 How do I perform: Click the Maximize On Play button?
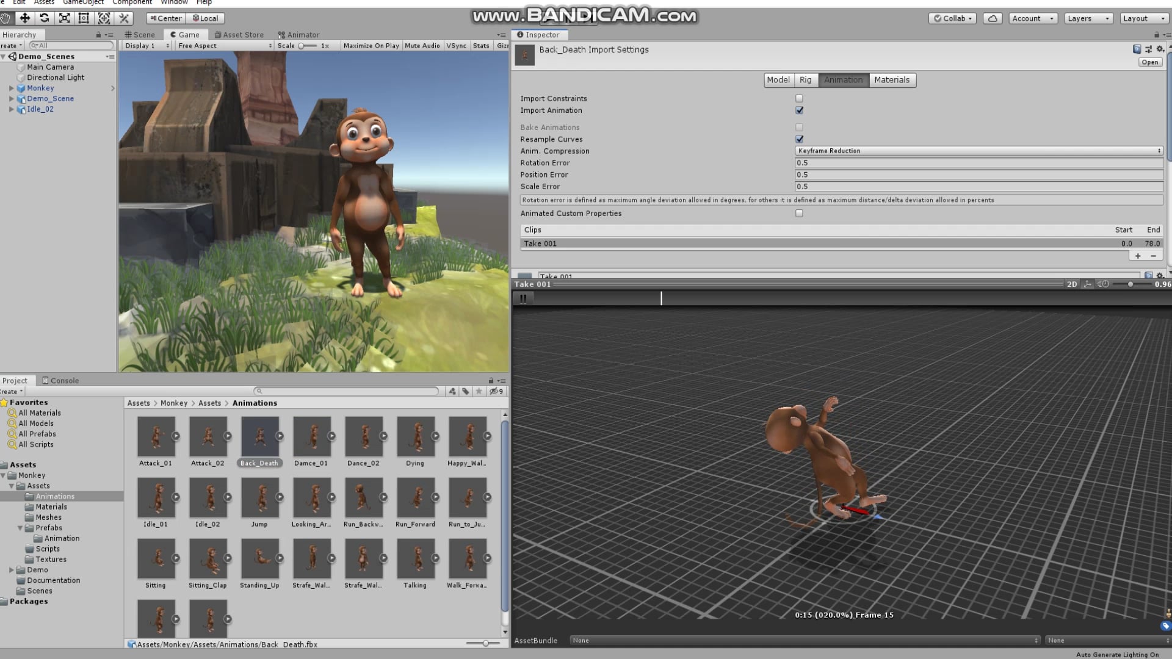click(x=371, y=45)
